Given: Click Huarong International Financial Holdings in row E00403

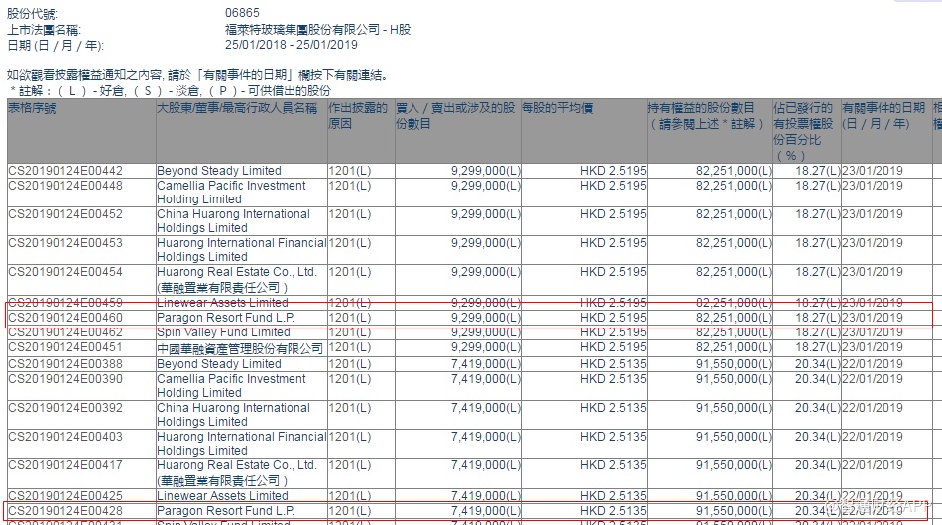Looking at the screenshot, I should click(242, 444).
